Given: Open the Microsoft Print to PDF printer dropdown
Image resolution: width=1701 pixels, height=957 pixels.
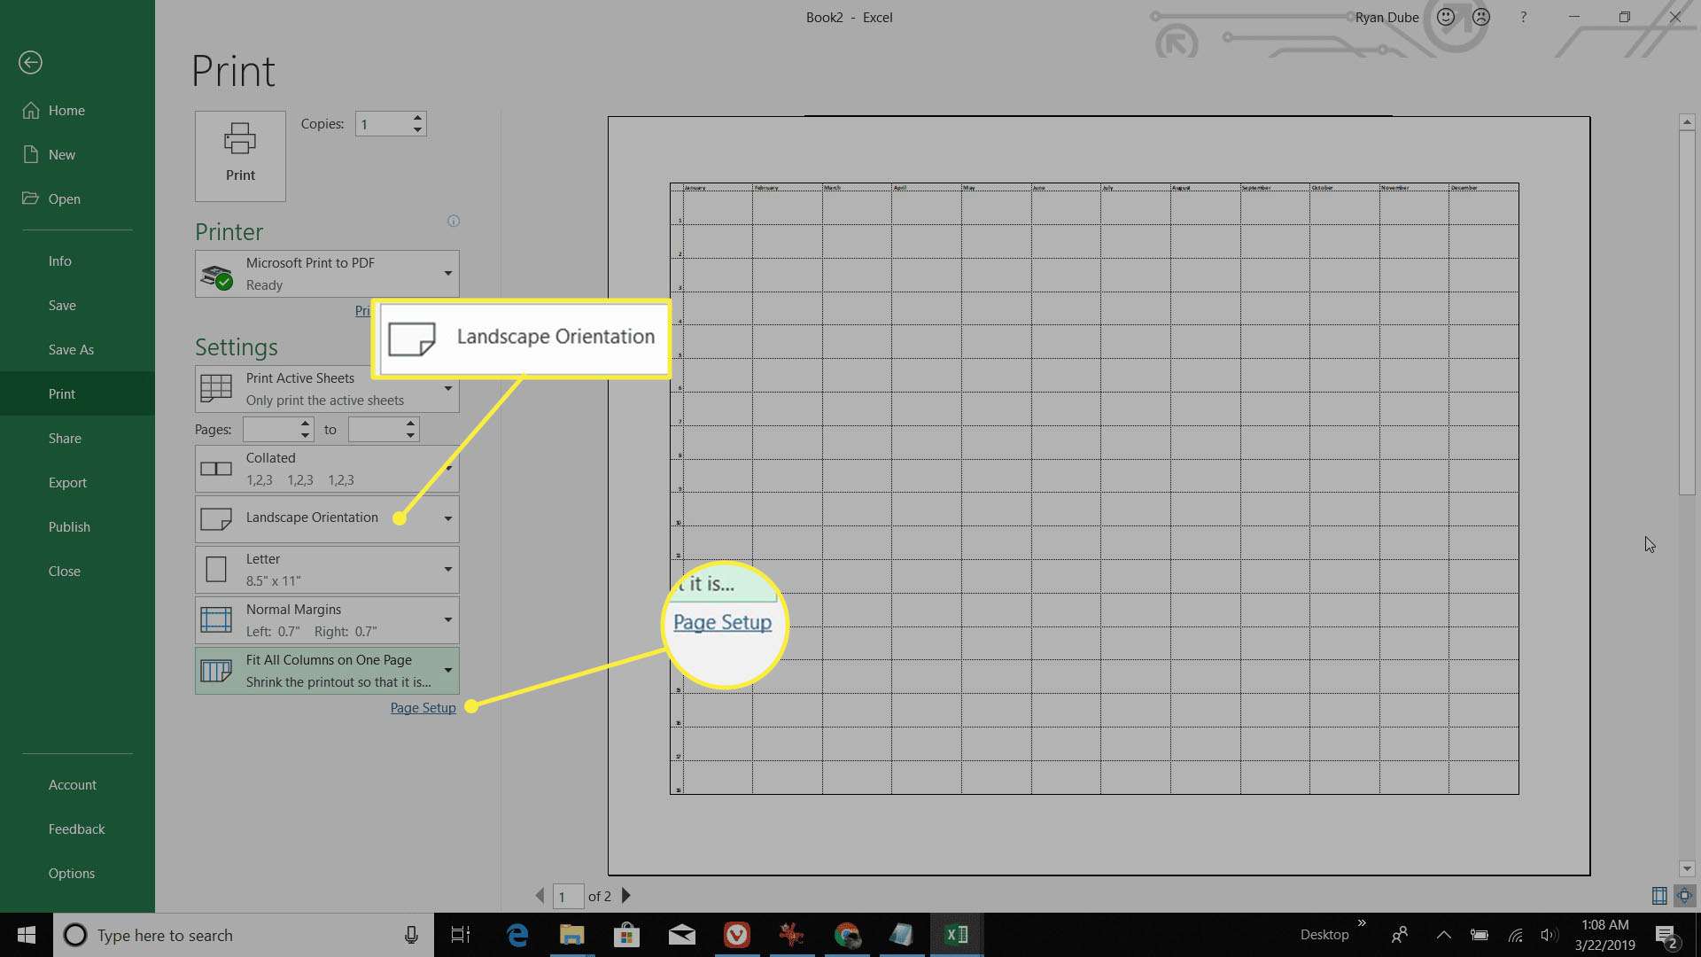Looking at the screenshot, I should (327, 274).
